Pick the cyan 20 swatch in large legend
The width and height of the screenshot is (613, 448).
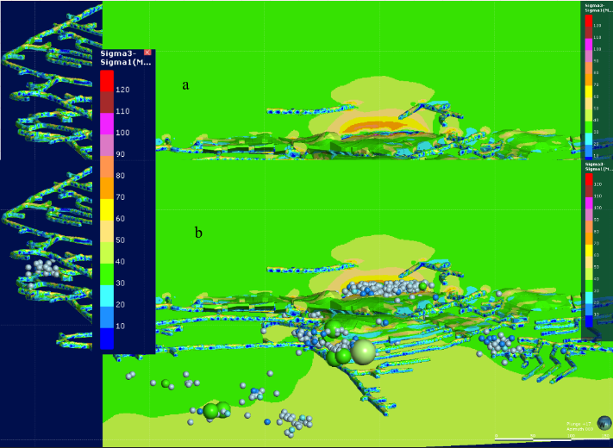coord(106,295)
